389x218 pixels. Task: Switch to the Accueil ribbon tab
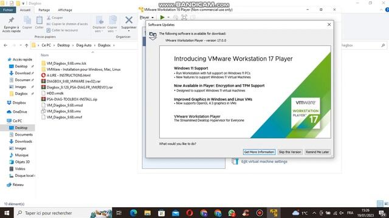pos(25,10)
